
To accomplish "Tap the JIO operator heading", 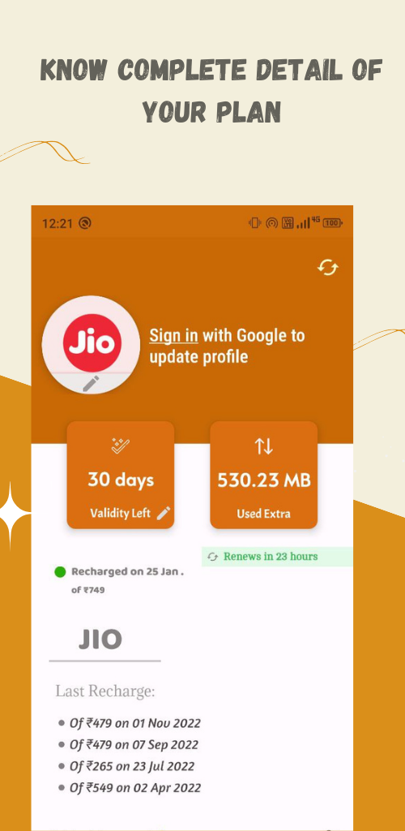I will [100, 639].
